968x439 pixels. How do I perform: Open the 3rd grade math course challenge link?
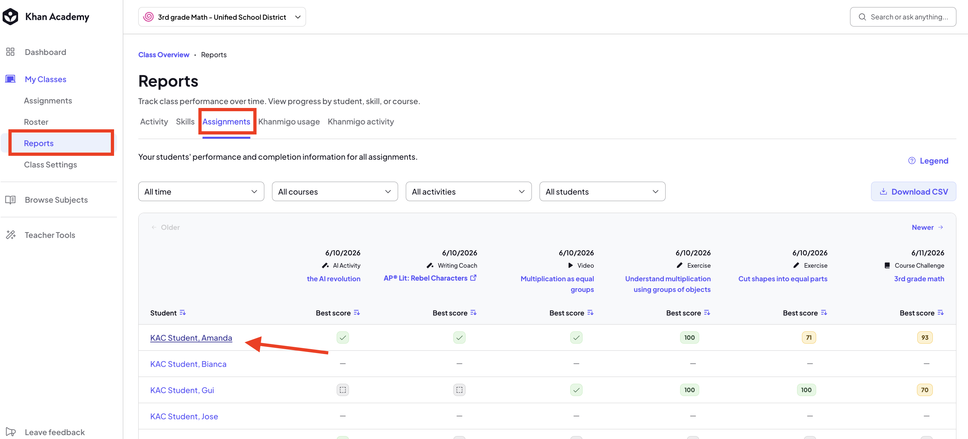[919, 279]
